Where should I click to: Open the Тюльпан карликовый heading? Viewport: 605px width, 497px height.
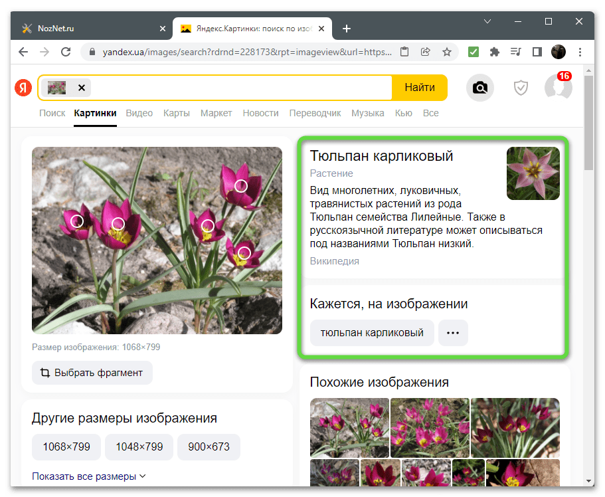[x=381, y=155]
